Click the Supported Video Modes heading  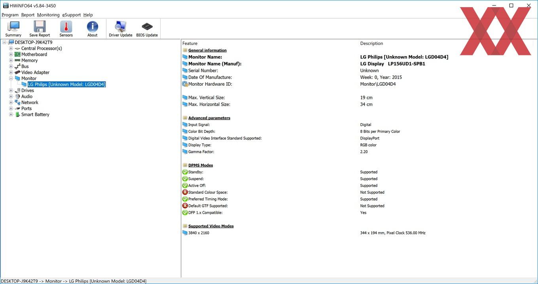(x=211, y=226)
